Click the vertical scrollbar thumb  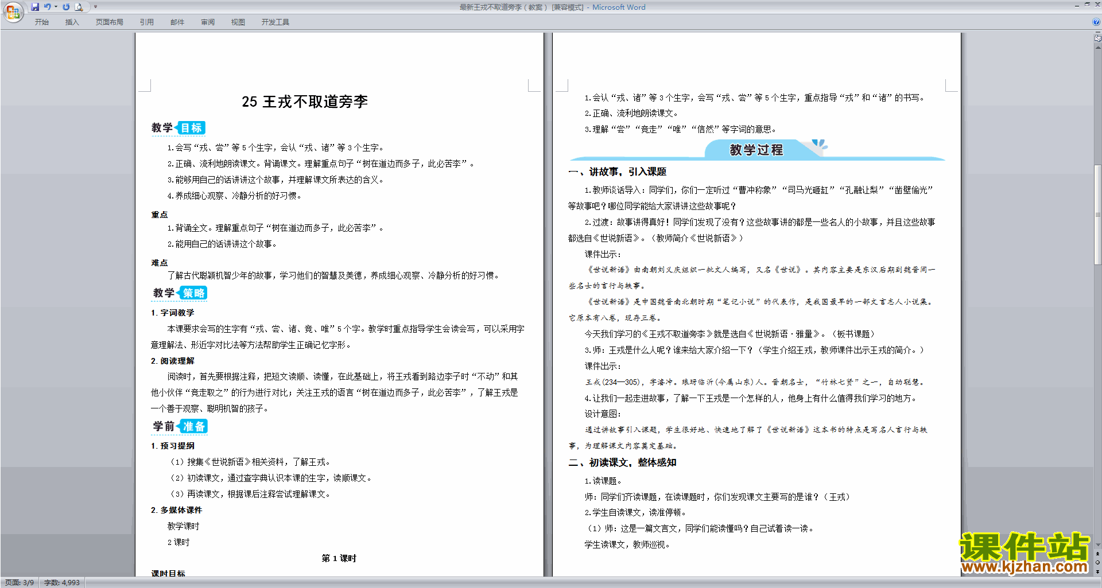(x=1097, y=215)
